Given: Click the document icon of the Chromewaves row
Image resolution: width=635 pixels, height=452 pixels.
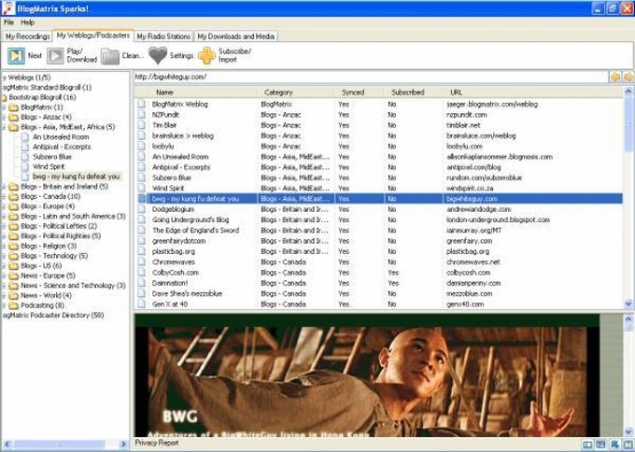Looking at the screenshot, I should (141, 262).
